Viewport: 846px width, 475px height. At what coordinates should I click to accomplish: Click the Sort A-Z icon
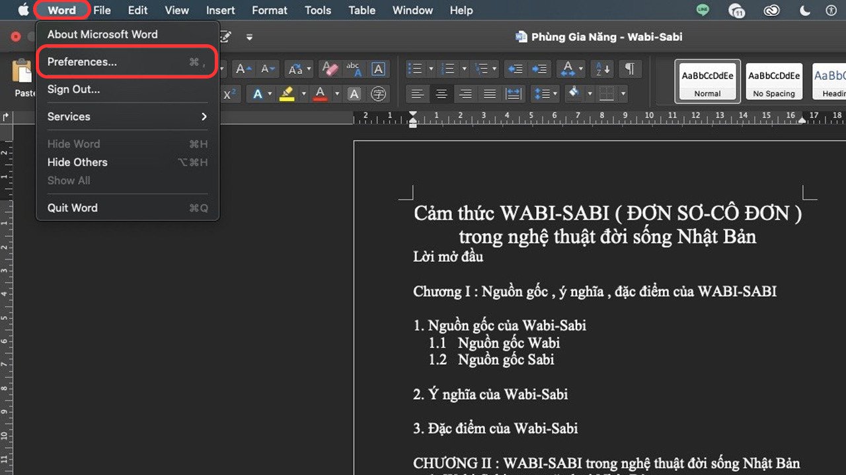point(604,69)
